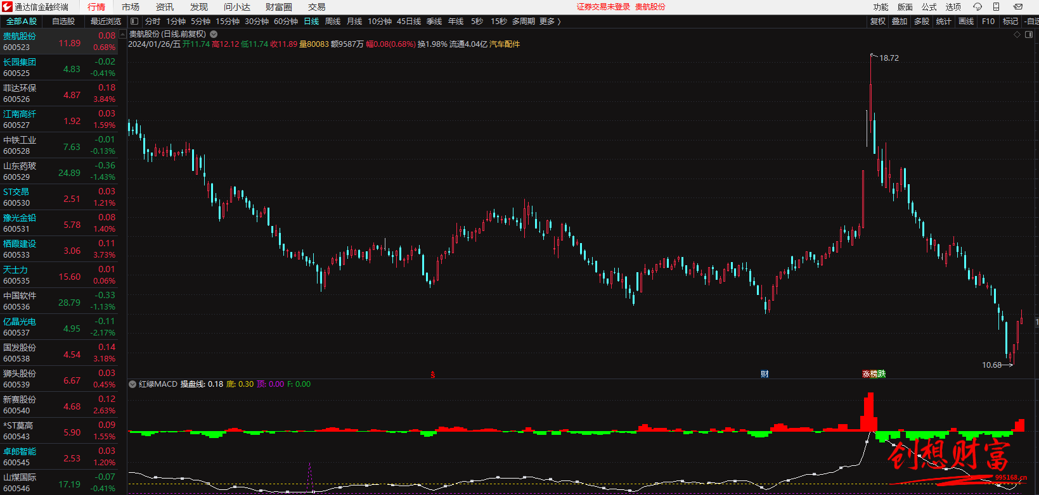
Task: Switch chart to 60分钟 period
Action: [286, 22]
